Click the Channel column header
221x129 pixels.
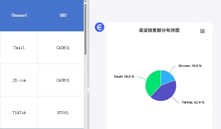pos(19,15)
